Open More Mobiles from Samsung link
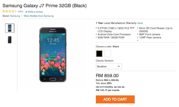The height and width of the screenshot is (107, 179). point(39,16)
